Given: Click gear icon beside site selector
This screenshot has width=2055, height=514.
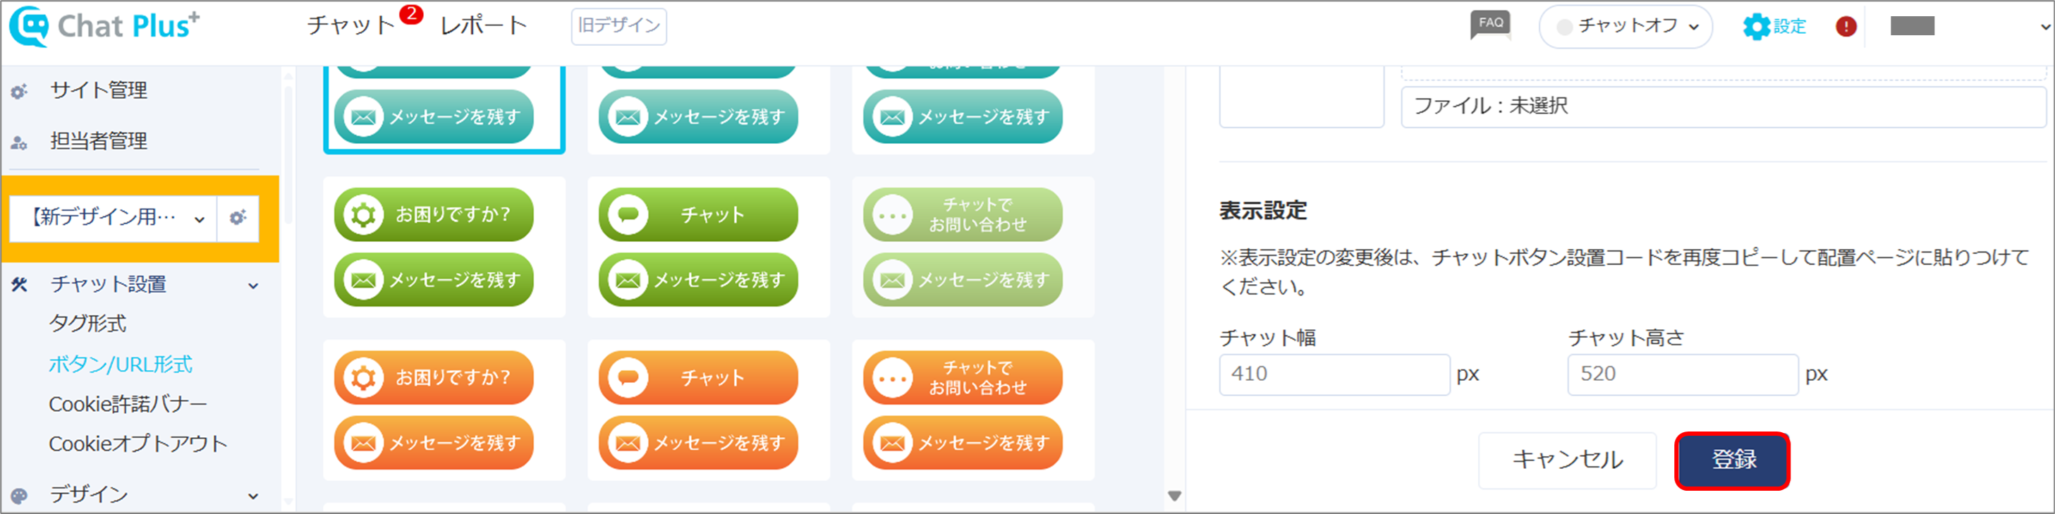Looking at the screenshot, I should click(238, 218).
